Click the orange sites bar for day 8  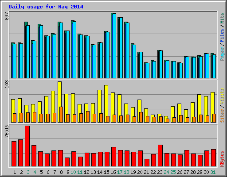click(x=61, y=115)
